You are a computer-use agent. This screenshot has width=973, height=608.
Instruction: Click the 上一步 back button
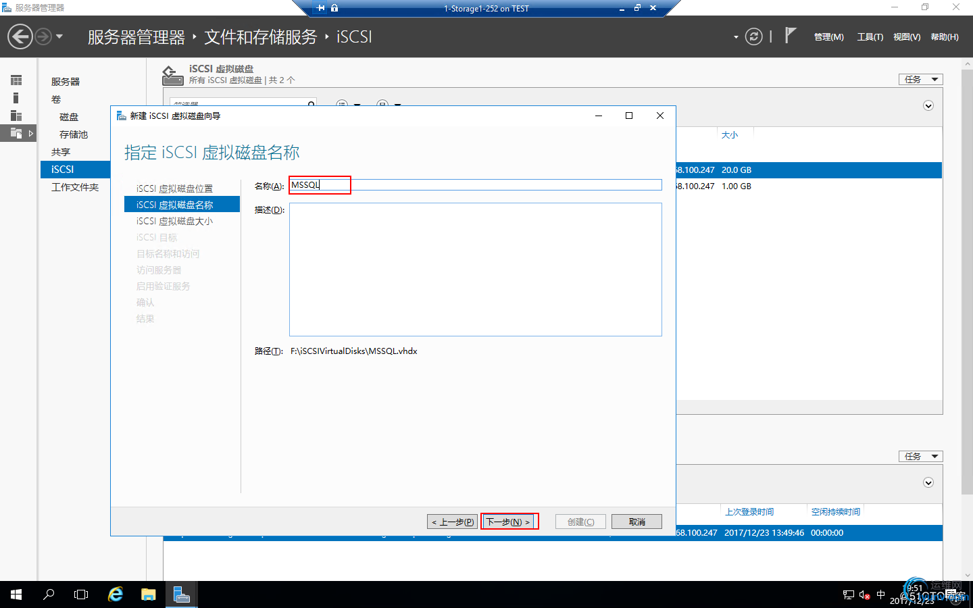[x=452, y=522]
